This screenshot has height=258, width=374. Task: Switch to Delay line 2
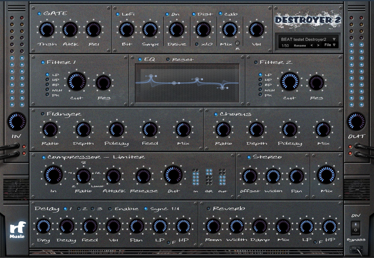coord(79,209)
